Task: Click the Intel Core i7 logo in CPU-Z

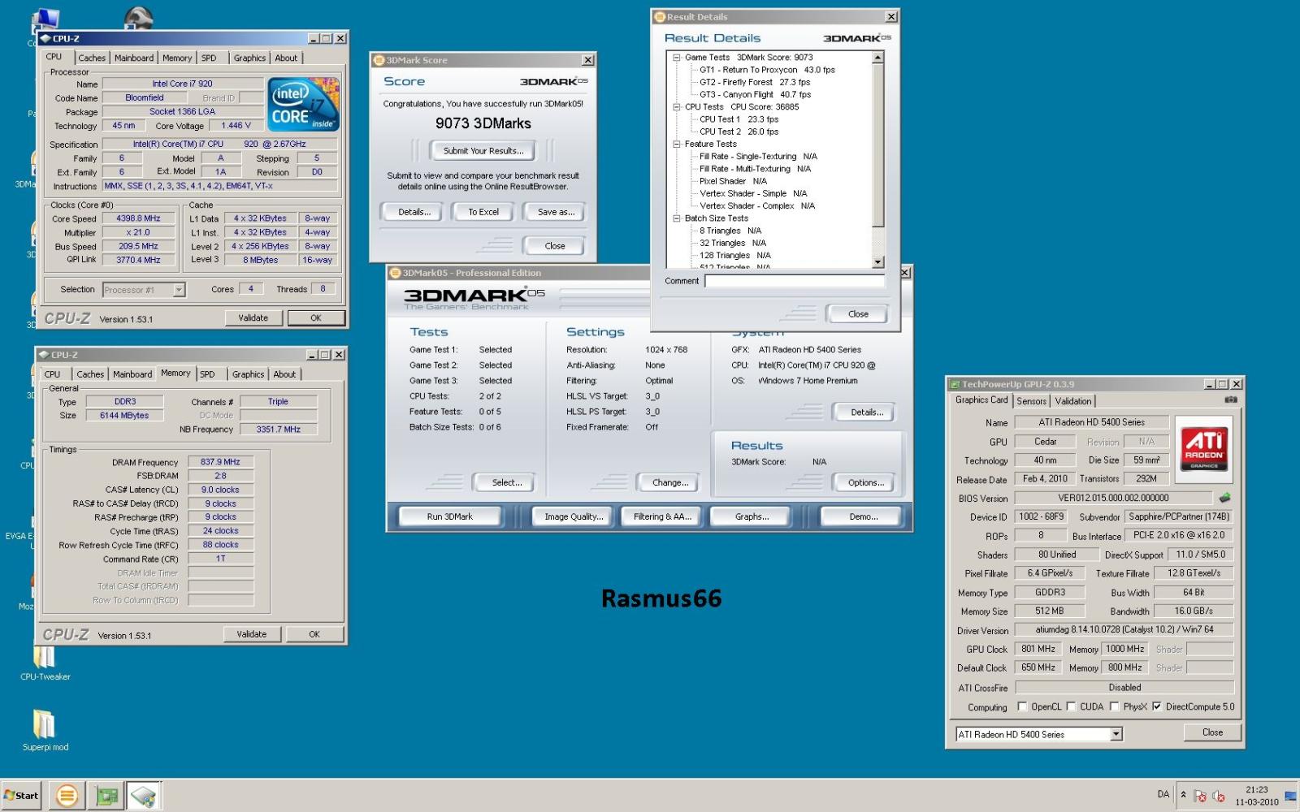Action: click(x=304, y=104)
